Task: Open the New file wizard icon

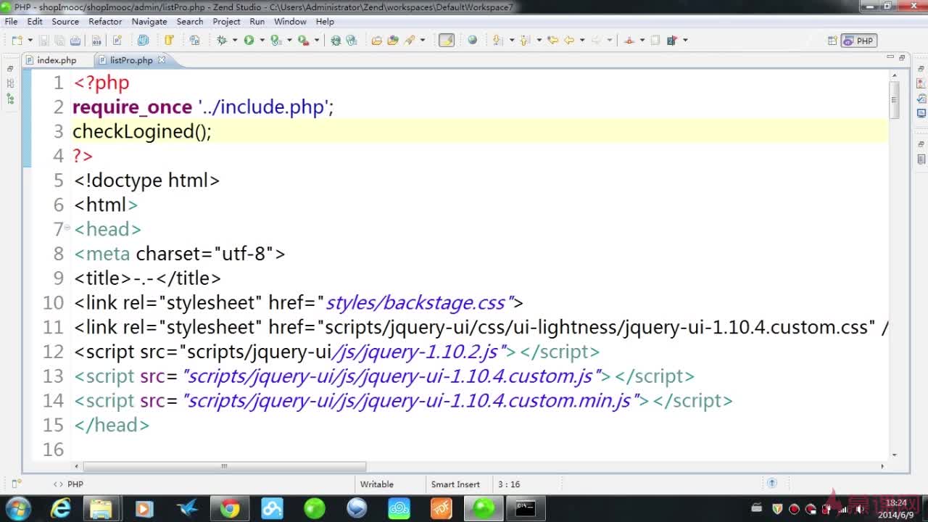Action: pos(17,41)
